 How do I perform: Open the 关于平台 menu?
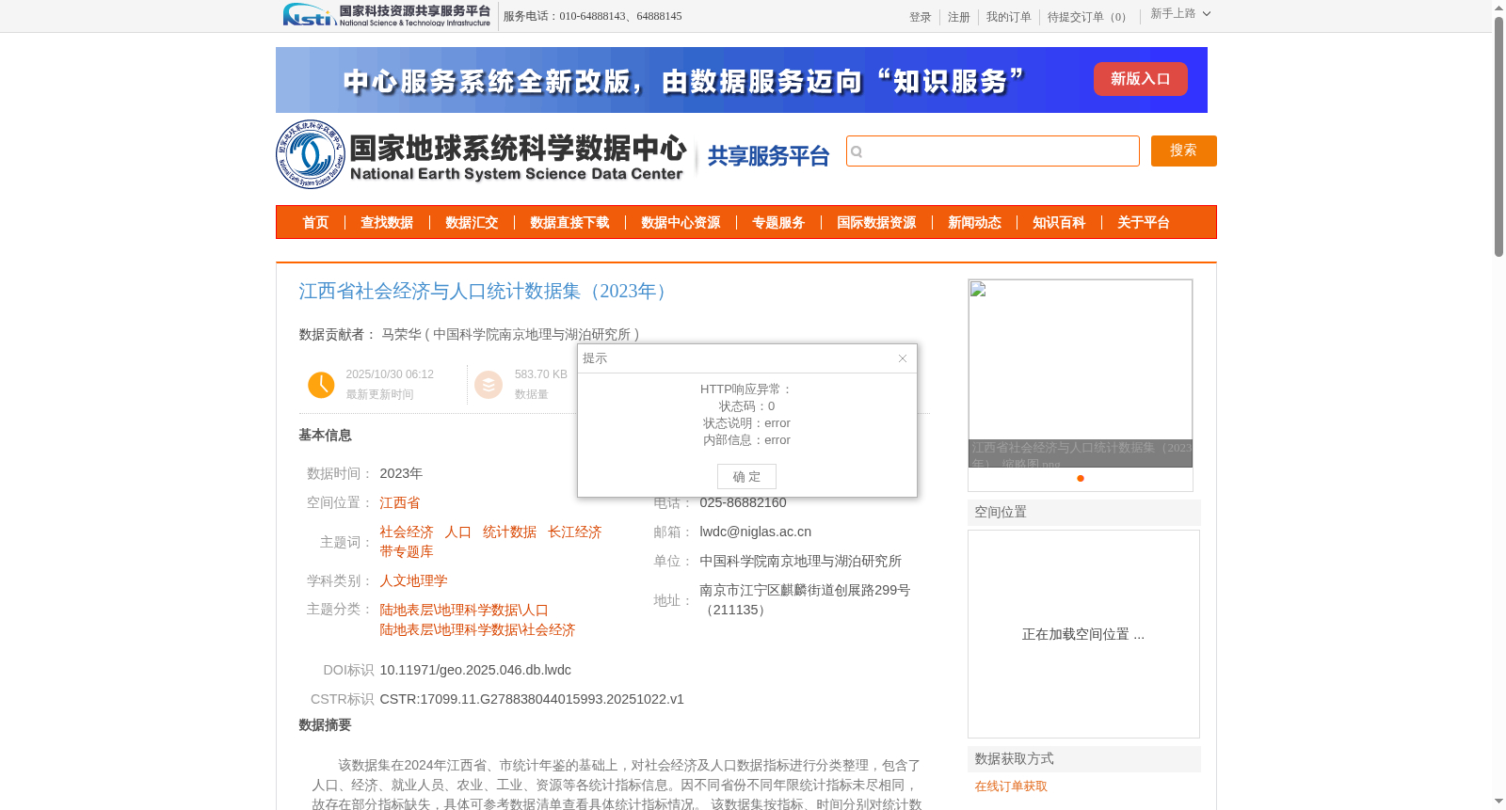(x=1144, y=223)
